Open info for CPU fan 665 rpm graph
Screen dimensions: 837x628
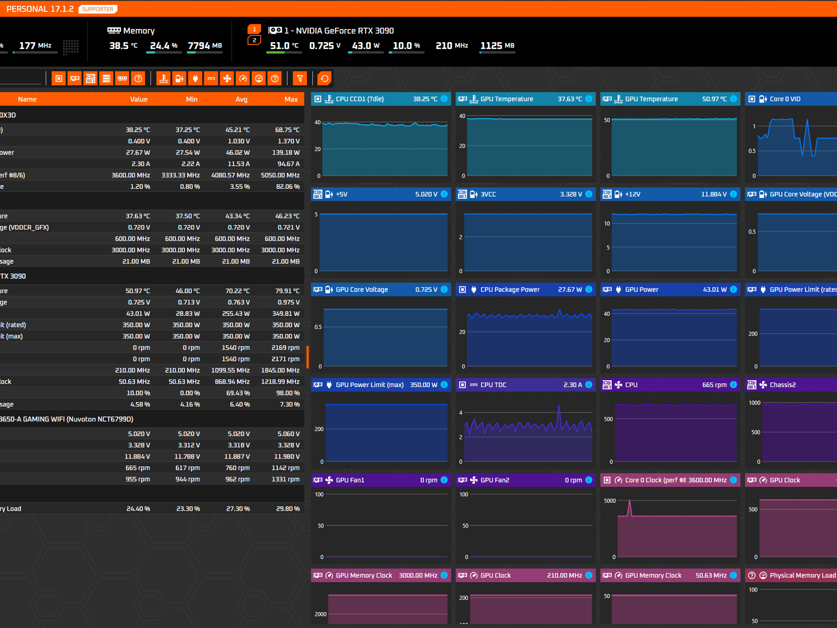(x=734, y=385)
